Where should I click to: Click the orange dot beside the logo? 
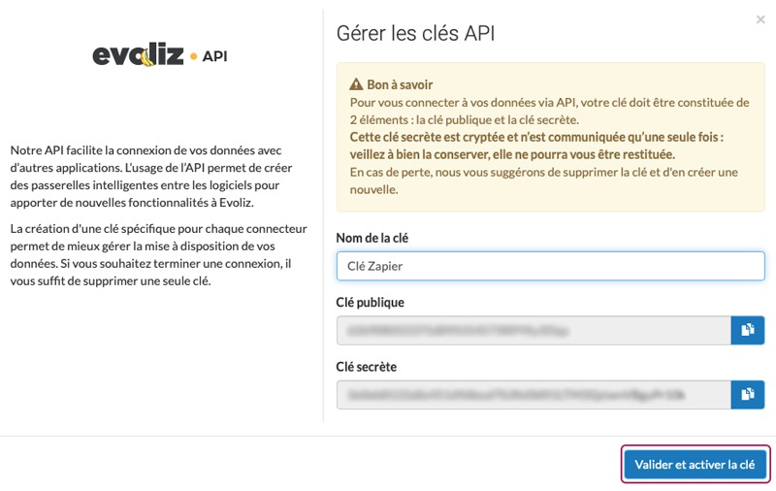(x=194, y=56)
